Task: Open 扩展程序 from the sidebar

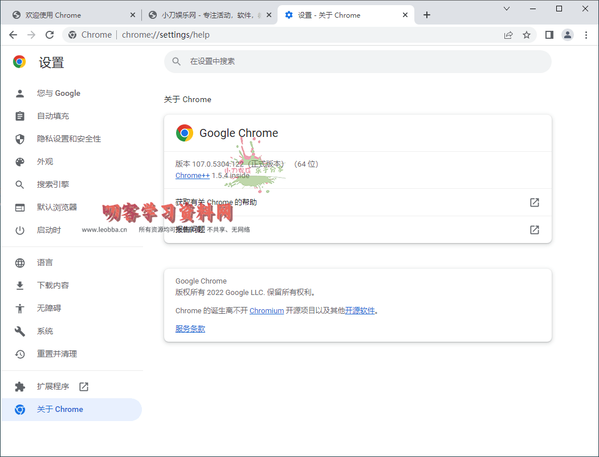Action: pyautogui.click(x=53, y=386)
